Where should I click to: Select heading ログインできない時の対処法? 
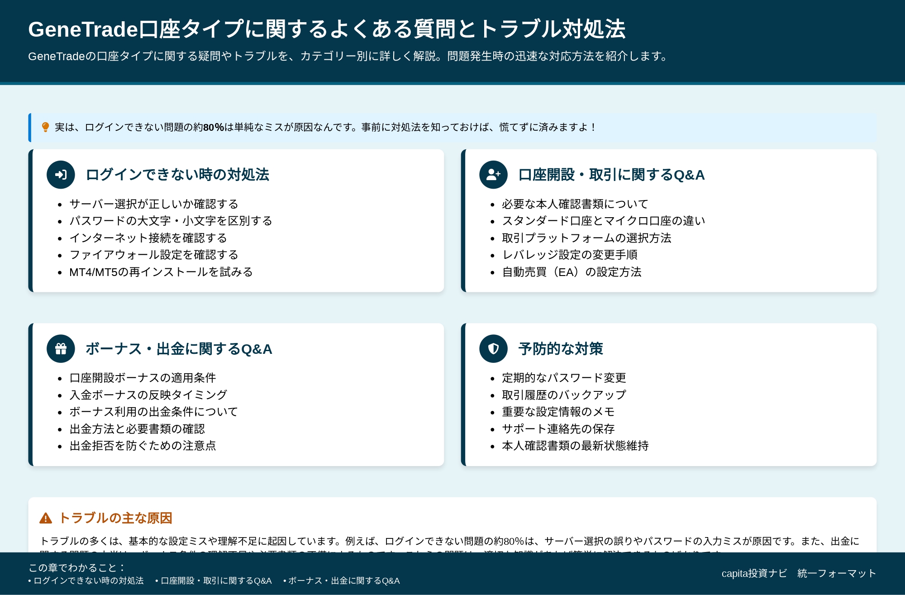pos(177,175)
